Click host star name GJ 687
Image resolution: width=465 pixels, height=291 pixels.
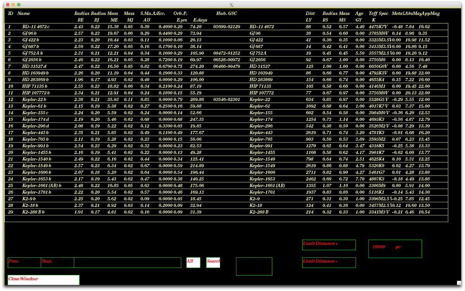pyautogui.click(x=256, y=46)
